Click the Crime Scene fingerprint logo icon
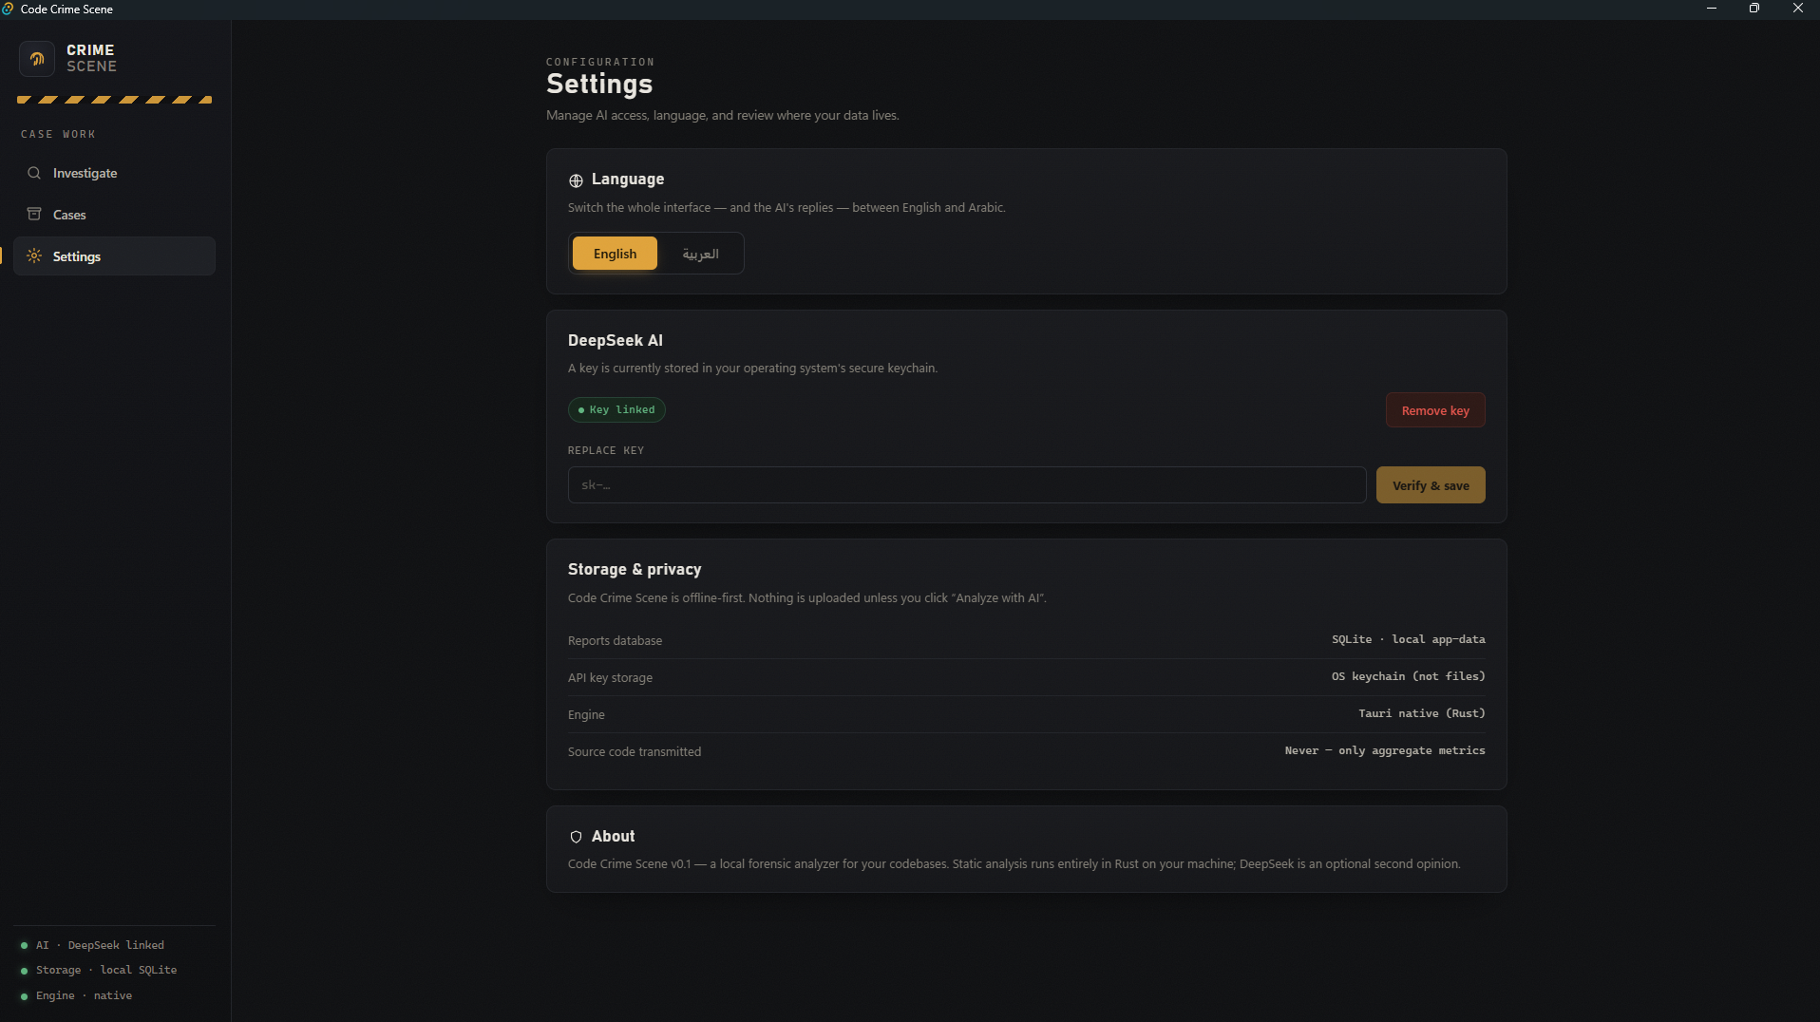Screen dimensions: 1820x1022 click(37, 59)
